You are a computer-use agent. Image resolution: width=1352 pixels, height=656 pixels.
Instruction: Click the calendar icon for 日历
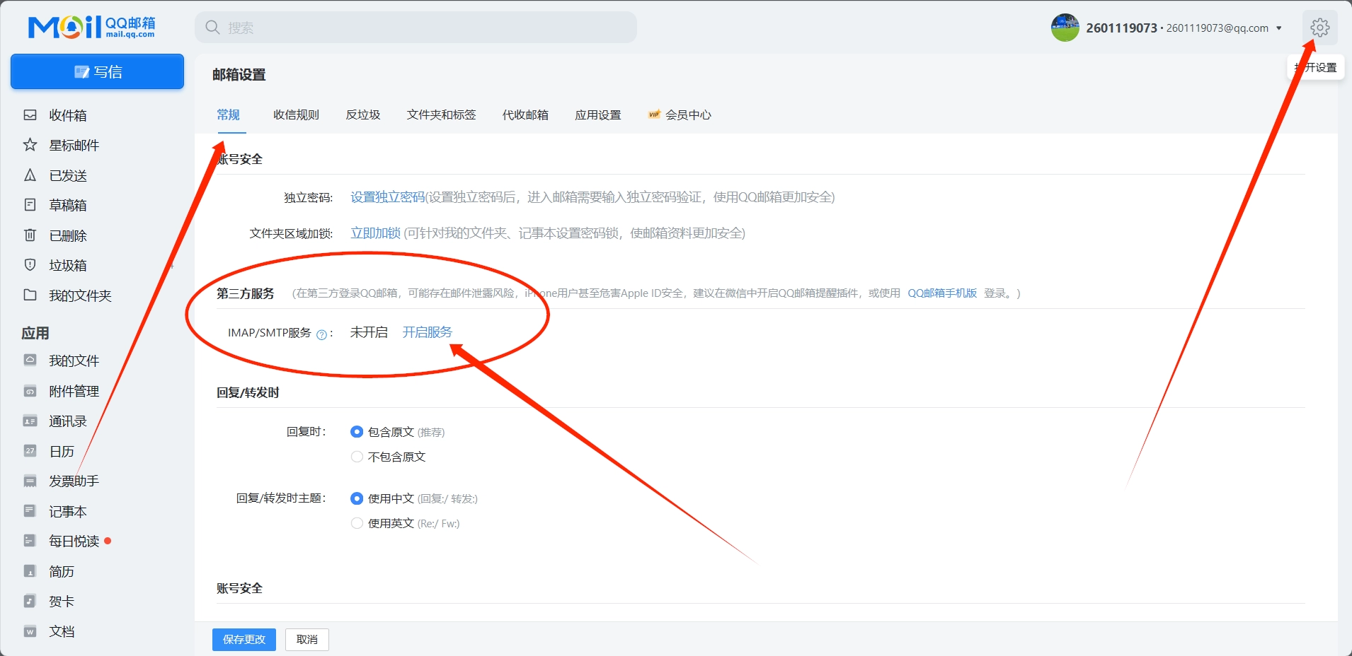tap(30, 450)
